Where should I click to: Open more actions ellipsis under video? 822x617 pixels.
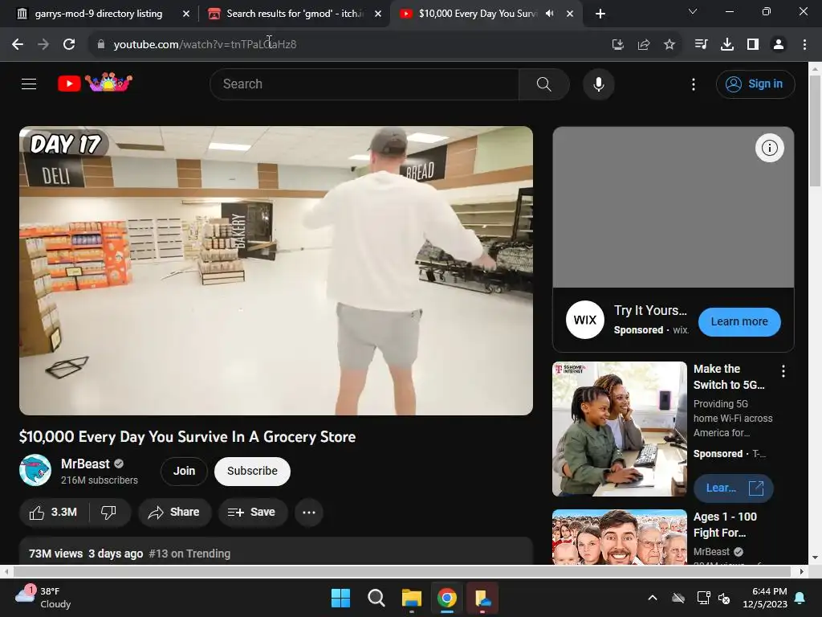(x=309, y=512)
